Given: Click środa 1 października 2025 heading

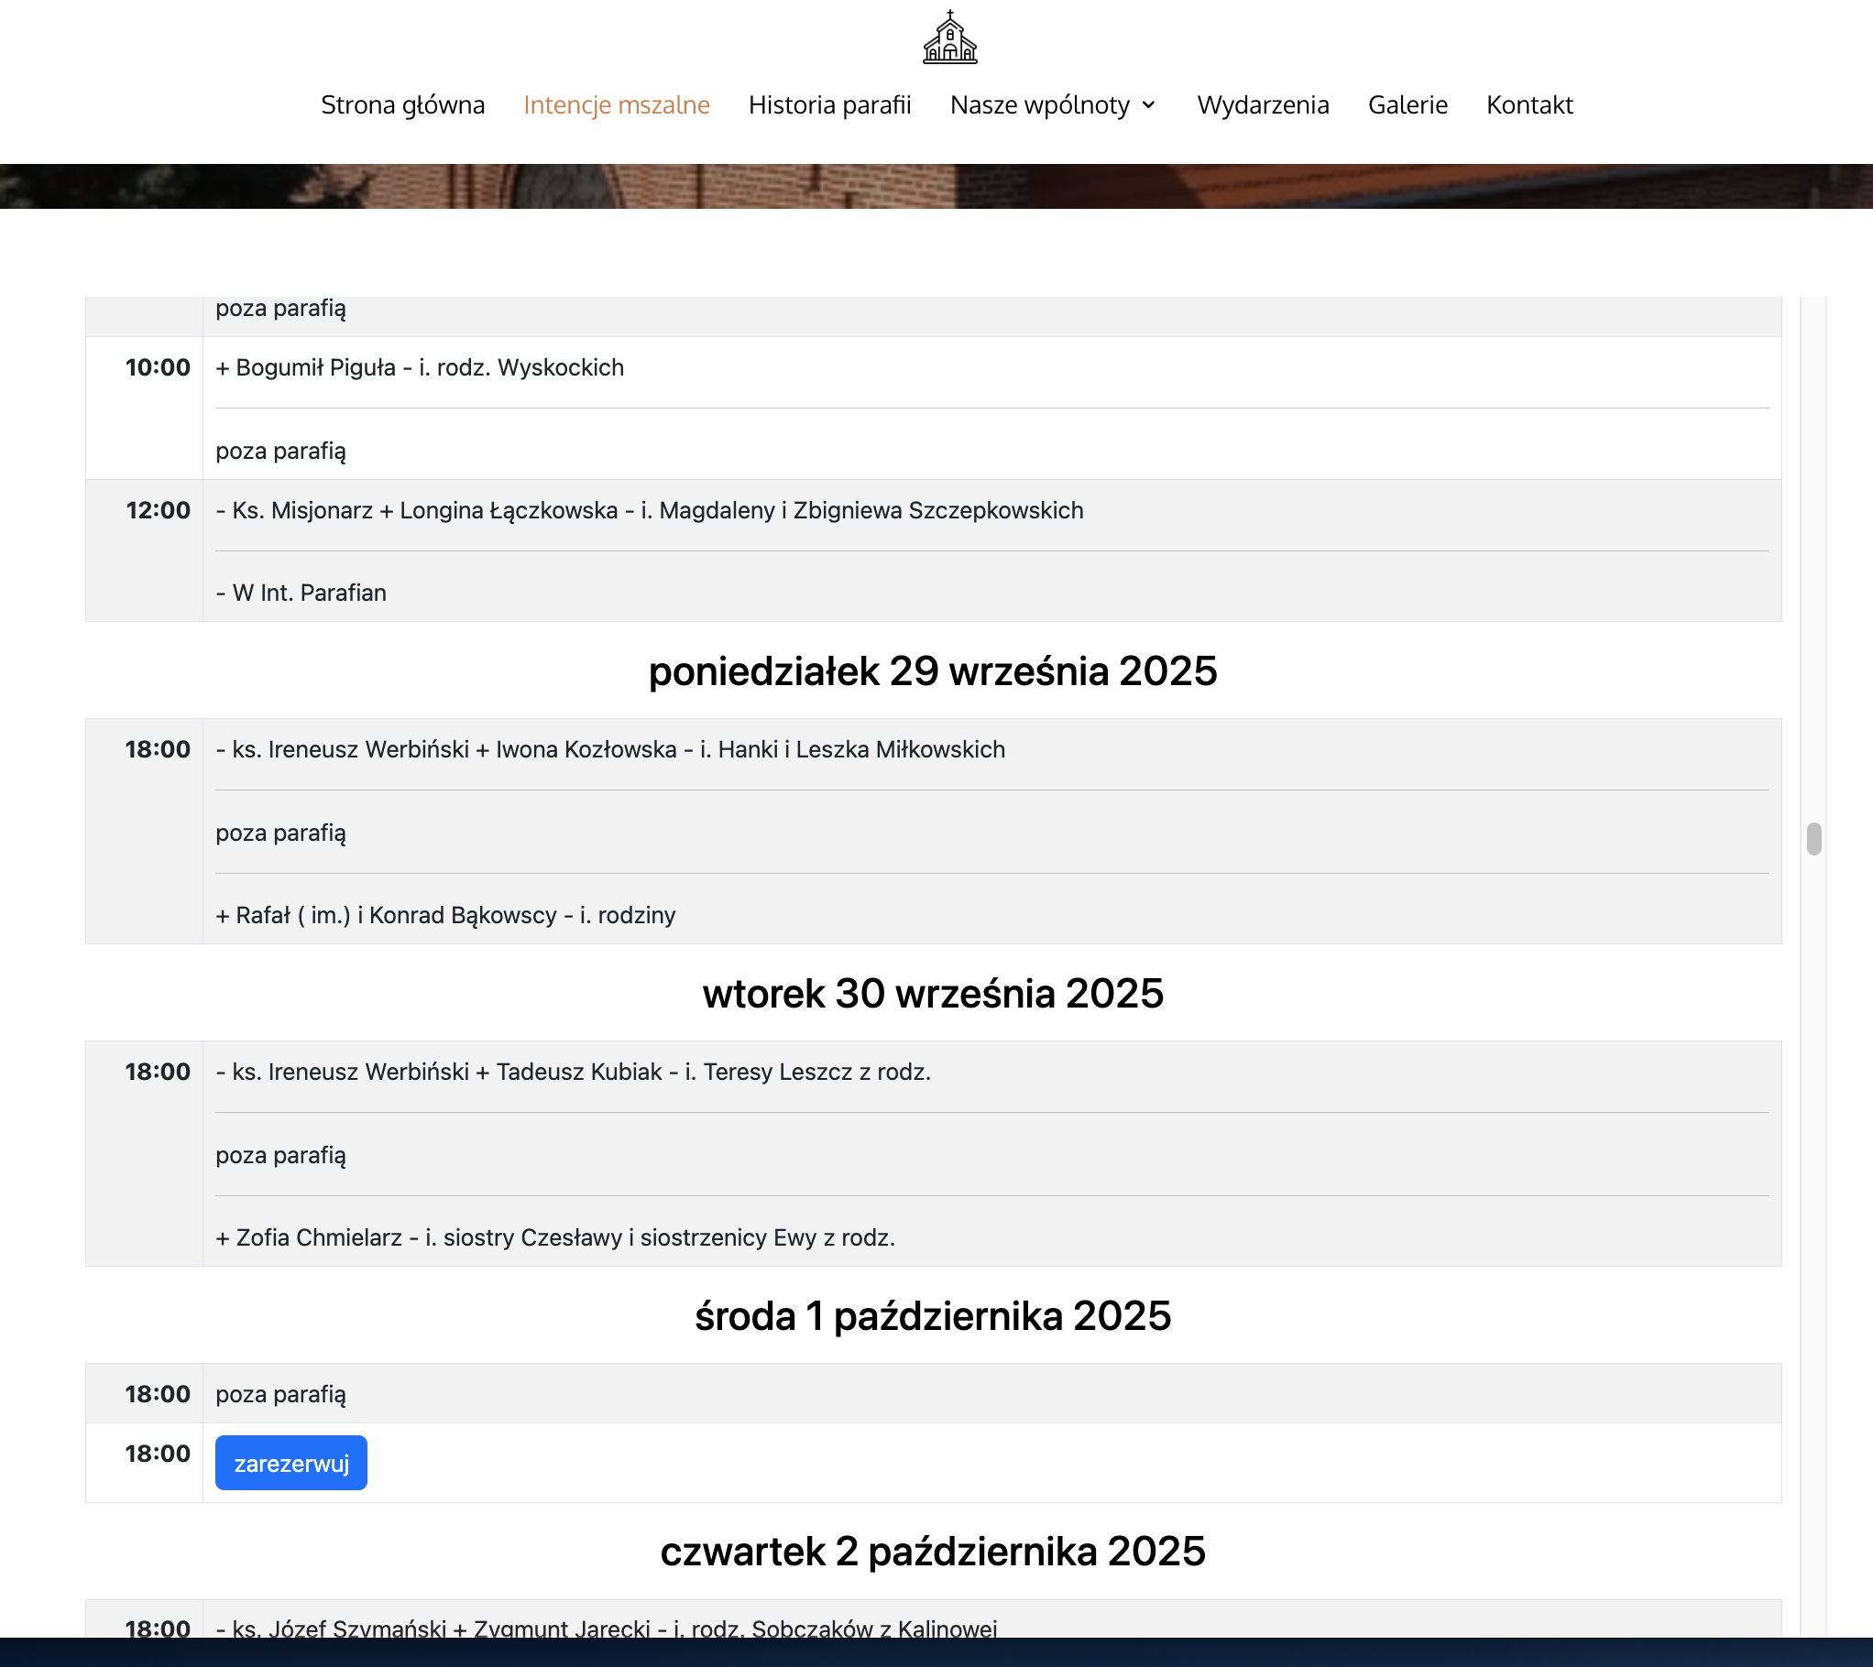Looking at the screenshot, I should (933, 1316).
